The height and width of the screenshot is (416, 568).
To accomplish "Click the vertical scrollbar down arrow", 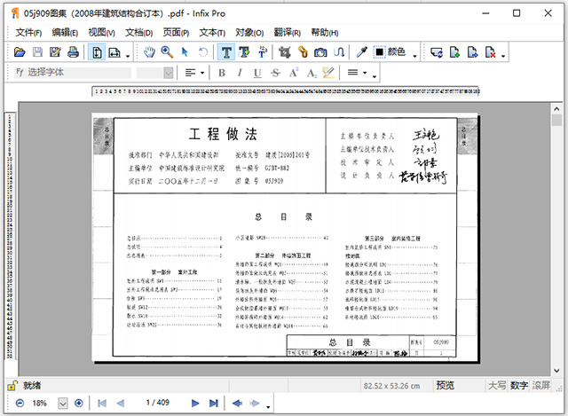I will tap(556, 371).
